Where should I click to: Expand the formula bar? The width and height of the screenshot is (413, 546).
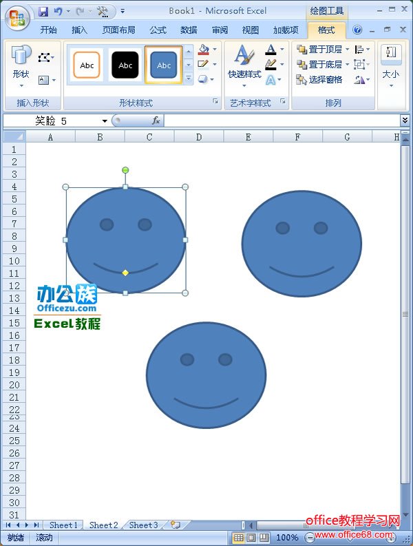pos(405,120)
